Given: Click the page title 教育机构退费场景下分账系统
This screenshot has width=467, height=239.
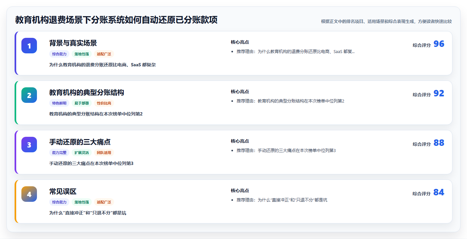Looking at the screenshot, I should pos(116,20).
